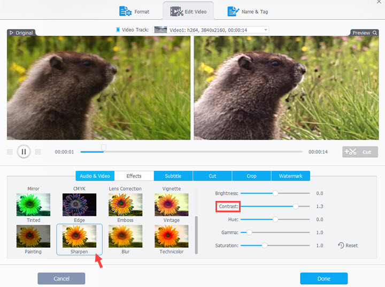Image resolution: width=385 pixels, height=287 pixels.
Task: Click the blue Video Track film icon
Action: click(x=118, y=30)
